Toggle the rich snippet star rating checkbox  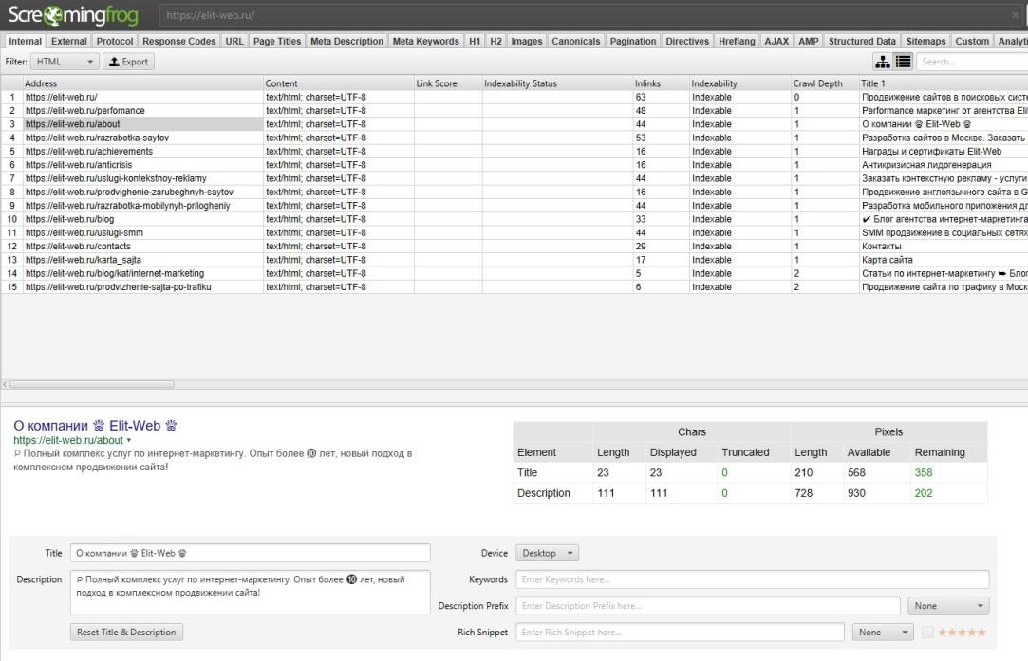pyautogui.click(x=927, y=633)
